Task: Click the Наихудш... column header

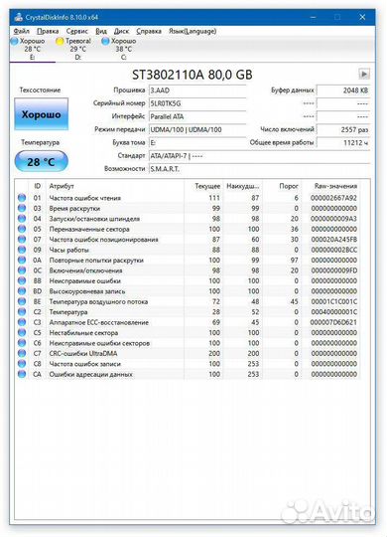Action: (x=243, y=186)
